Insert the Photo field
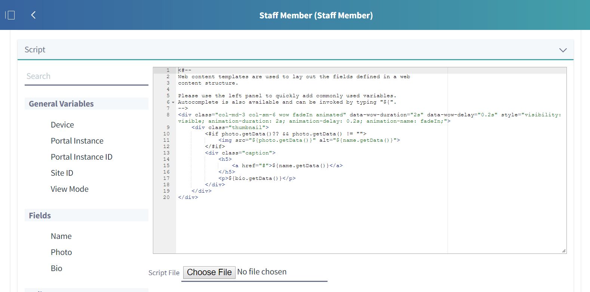 (x=61, y=252)
